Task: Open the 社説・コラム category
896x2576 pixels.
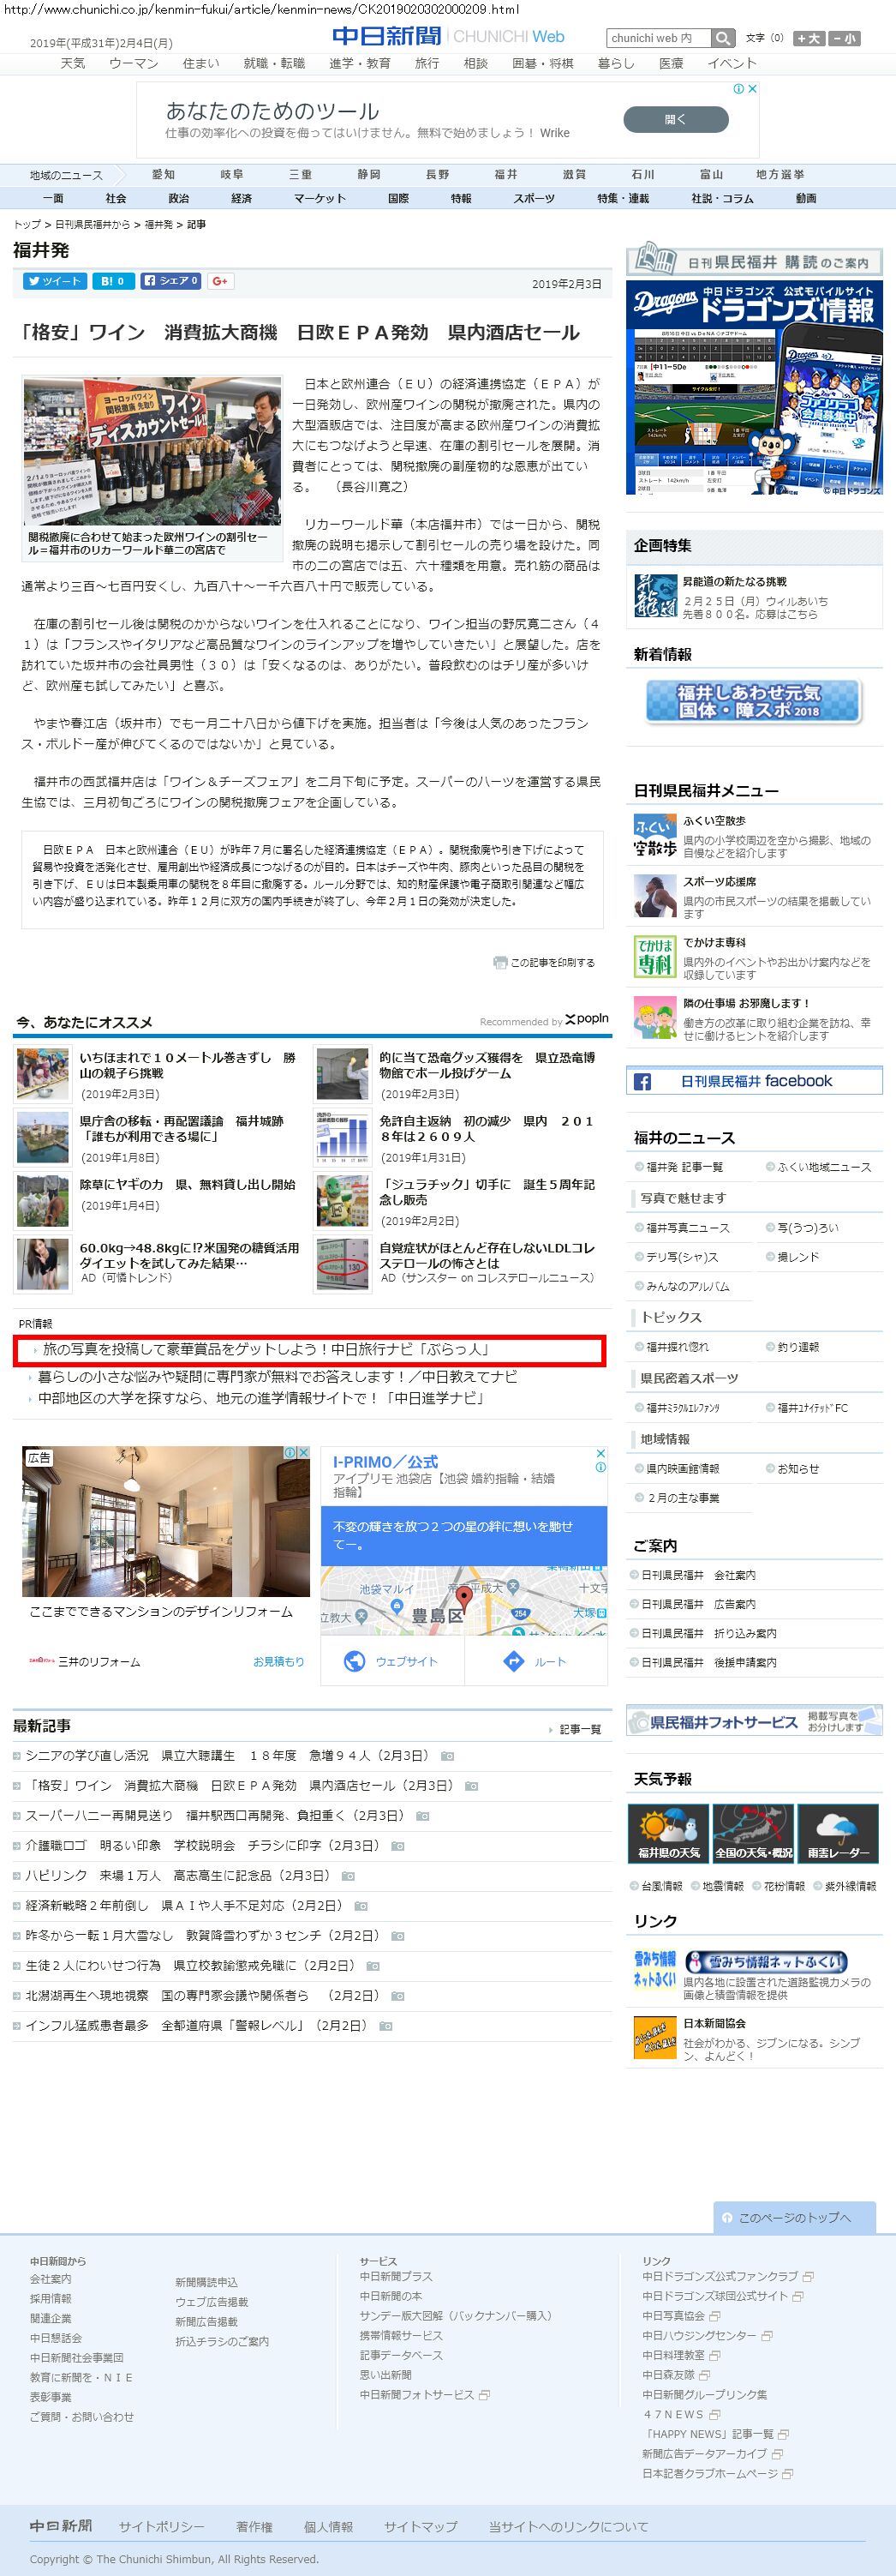Action: click(722, 198)
